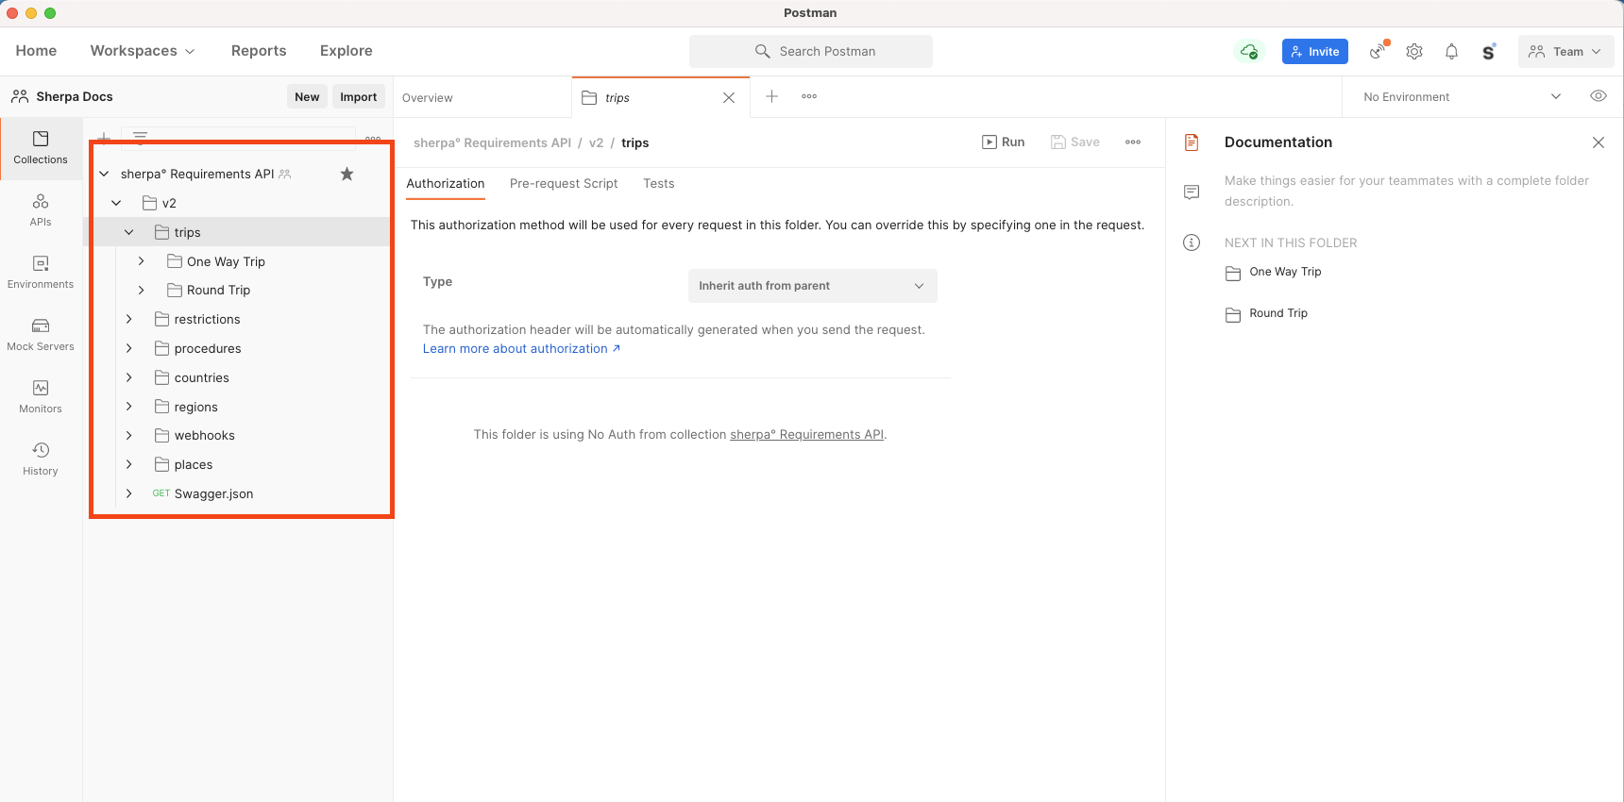Expand the Round Trip folder in tree
The height and width of the screenshot is (802, 1624).
tap(142, 290)
